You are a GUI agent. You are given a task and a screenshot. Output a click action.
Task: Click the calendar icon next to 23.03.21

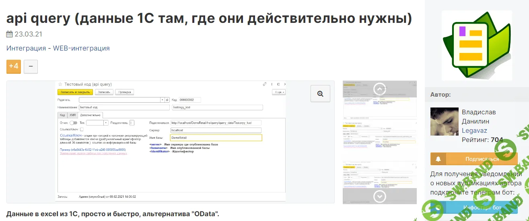[10, 34]
